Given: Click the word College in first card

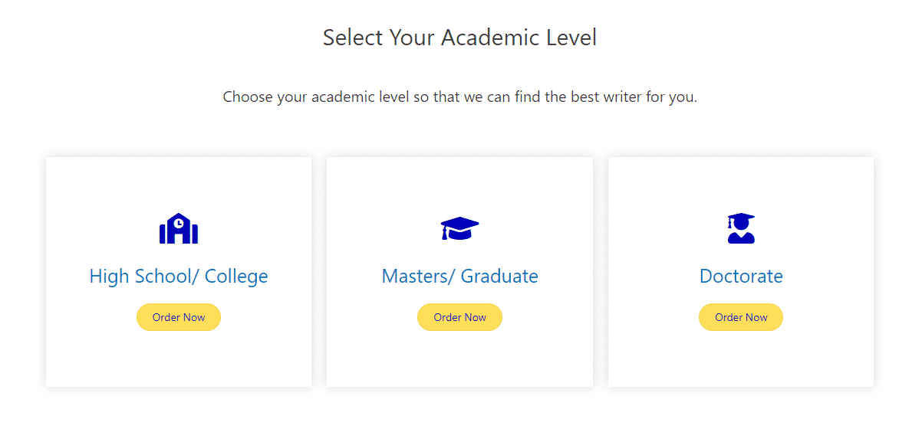Looking at the screenshot, I should coord(236,276).
